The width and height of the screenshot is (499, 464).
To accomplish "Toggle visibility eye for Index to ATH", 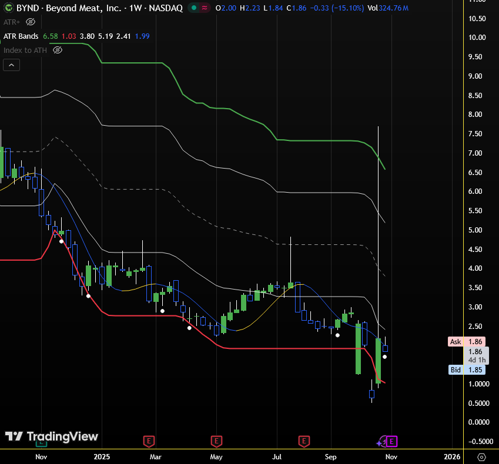I will [58, 50].
